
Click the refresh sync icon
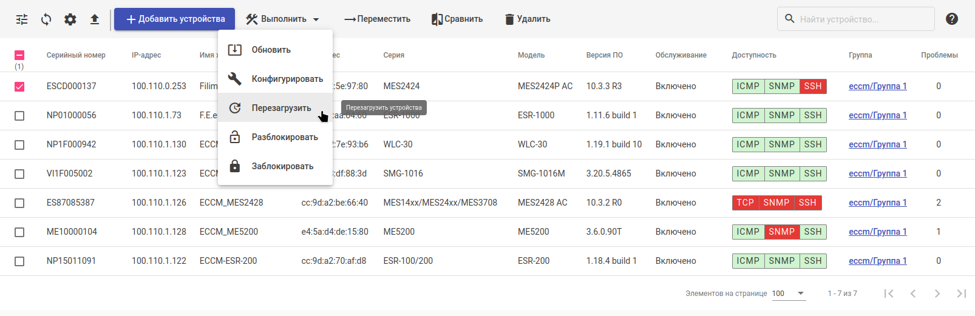pyautogui.click(x=46, y=19)
